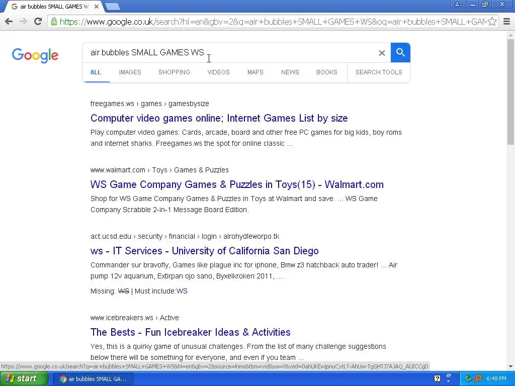Select the ALL search tab
The image size is (515, 386).
click(96, 72)
